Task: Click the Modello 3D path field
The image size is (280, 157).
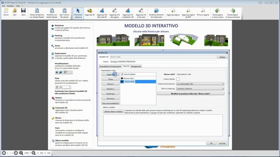Action: pos(163,57)
